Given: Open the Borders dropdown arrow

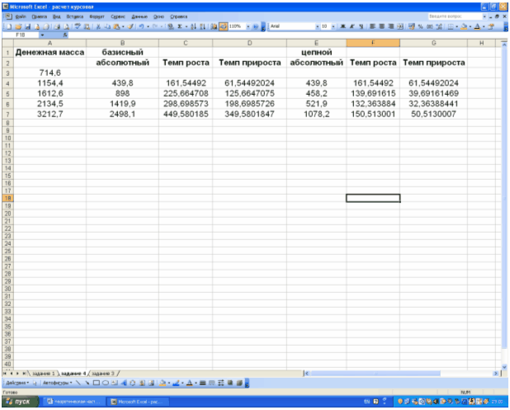Looking at the screenshot, I should [456, 26].
